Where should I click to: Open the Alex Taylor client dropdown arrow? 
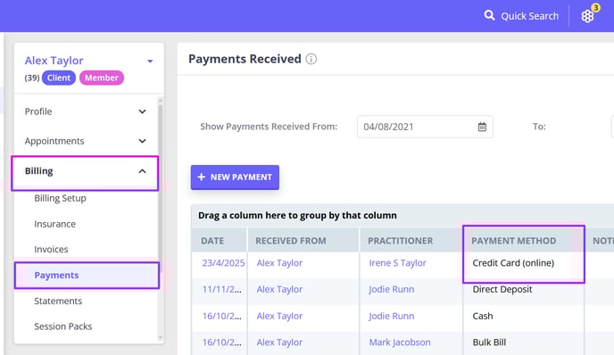(x=150, y=61)
